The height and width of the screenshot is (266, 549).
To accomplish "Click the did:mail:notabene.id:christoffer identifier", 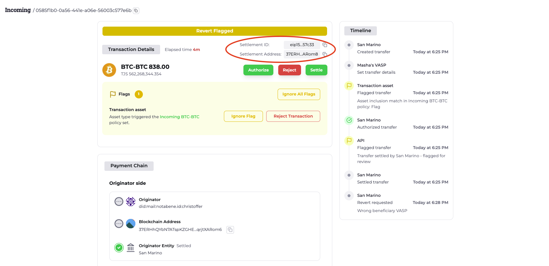I will click(171, 207).
